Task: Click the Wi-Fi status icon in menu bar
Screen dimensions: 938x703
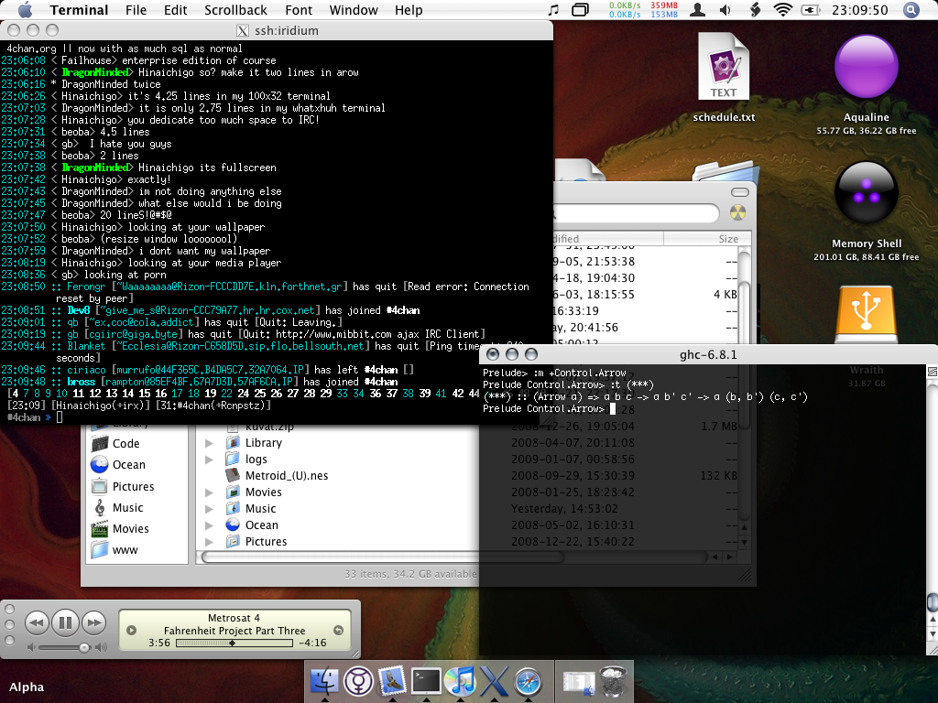Action: [782, 10]
